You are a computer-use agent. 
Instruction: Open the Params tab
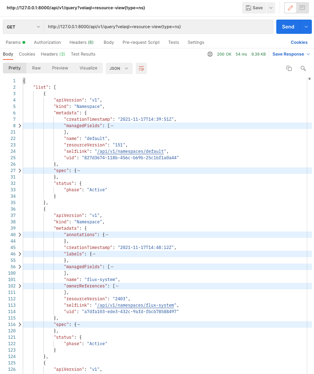(15, 42)
